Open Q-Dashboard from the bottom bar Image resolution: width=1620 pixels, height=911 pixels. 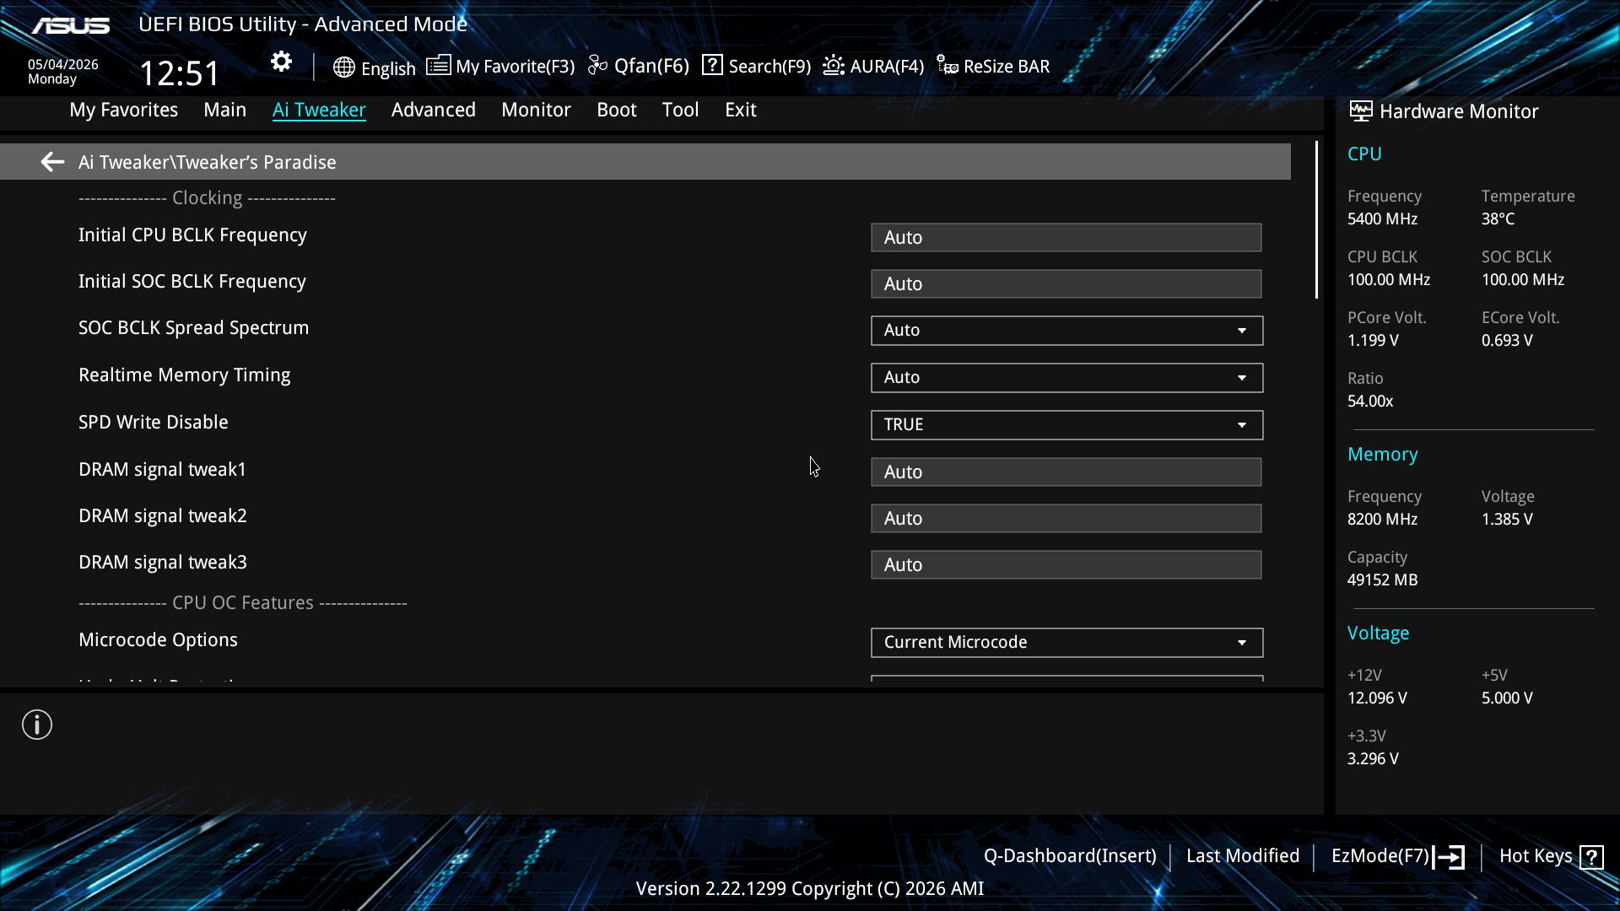coord(1070,856)
